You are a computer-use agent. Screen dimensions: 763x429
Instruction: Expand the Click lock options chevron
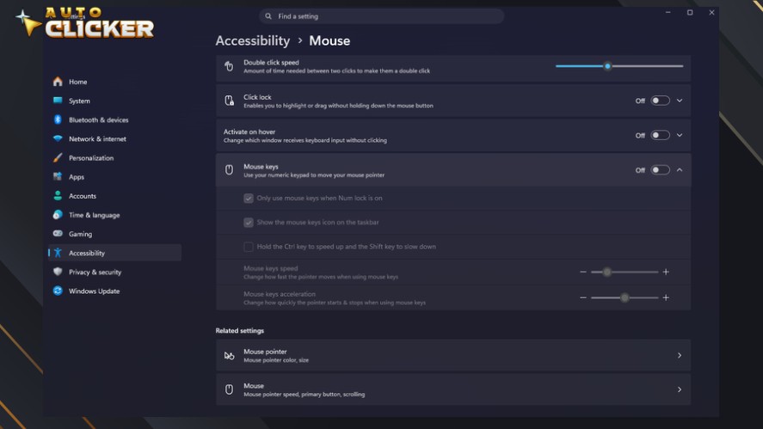click(680, 101)
